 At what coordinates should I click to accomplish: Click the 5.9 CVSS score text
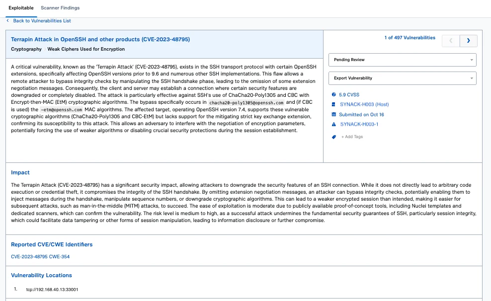click(x=349, y=94)
